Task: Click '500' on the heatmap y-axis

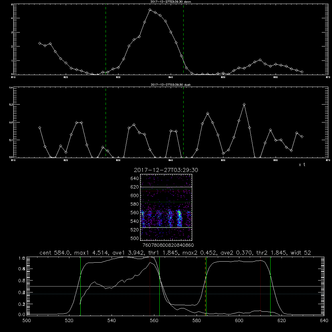Action: [135, 238]
